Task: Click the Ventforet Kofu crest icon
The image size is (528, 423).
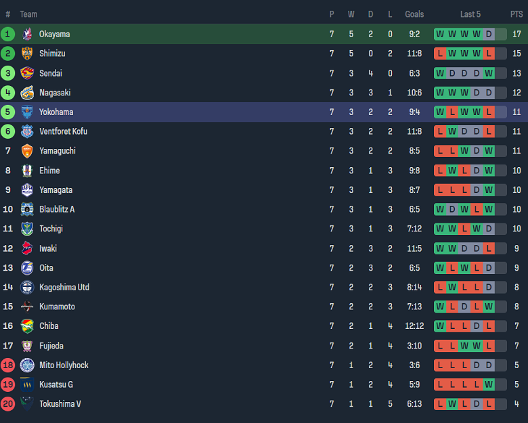Action: click(x=27, y=131)
